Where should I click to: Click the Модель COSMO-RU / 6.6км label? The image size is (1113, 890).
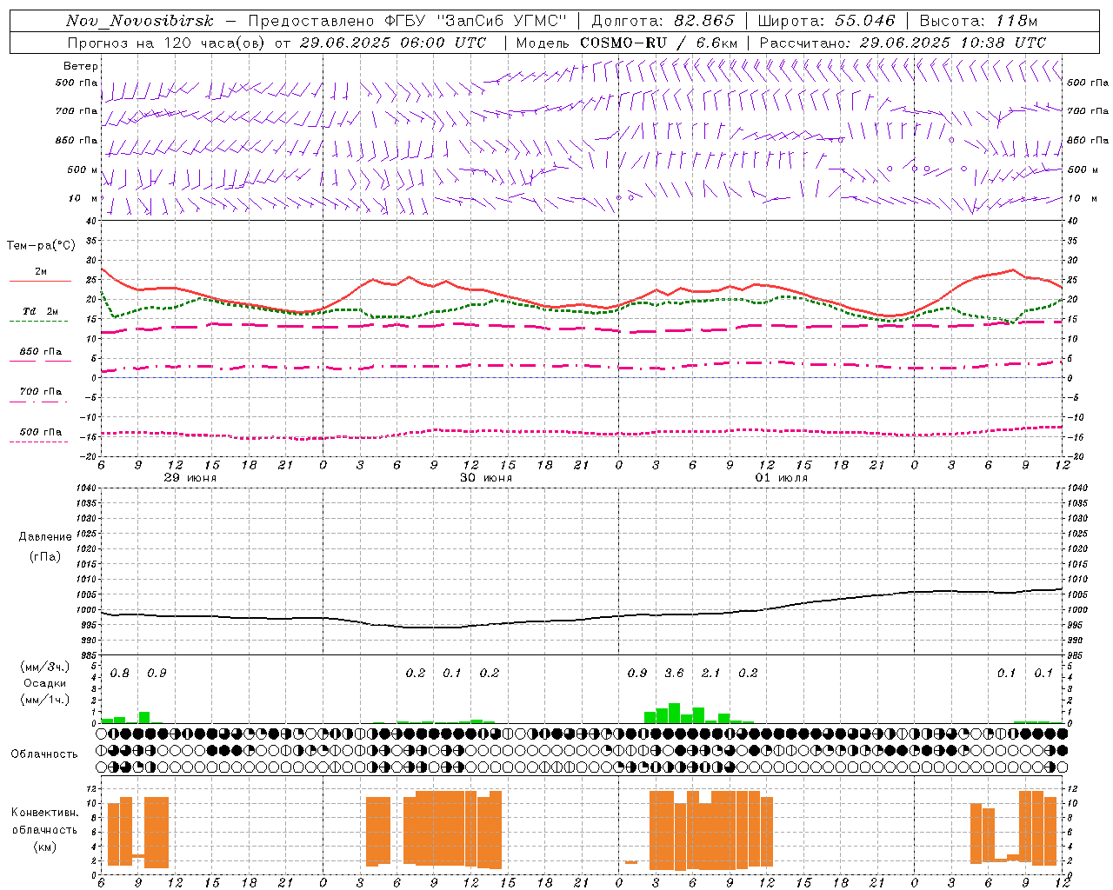click(x=627, y=43)
